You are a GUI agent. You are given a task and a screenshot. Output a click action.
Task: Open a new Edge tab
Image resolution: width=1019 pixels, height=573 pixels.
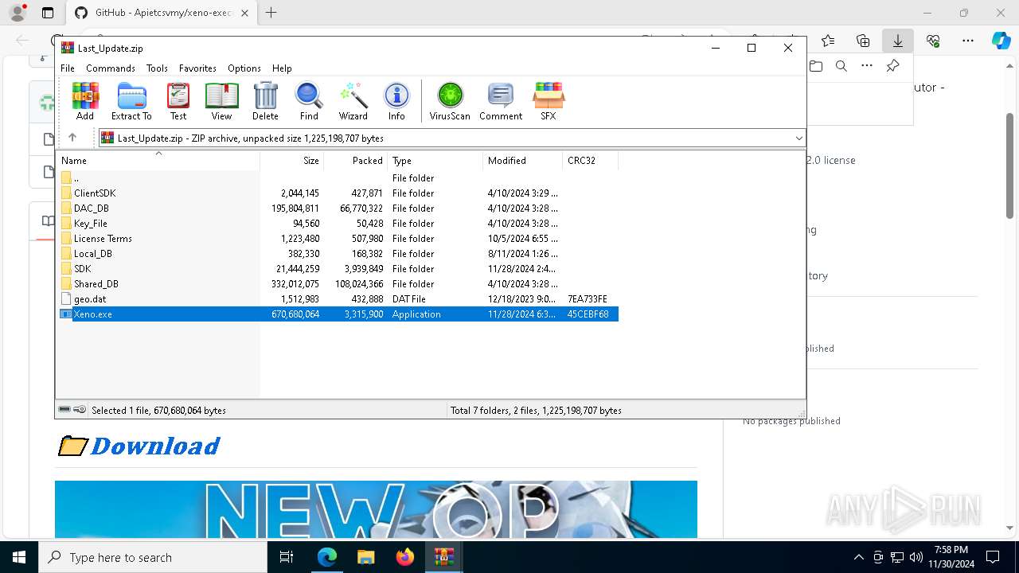(x=271, y=13)
